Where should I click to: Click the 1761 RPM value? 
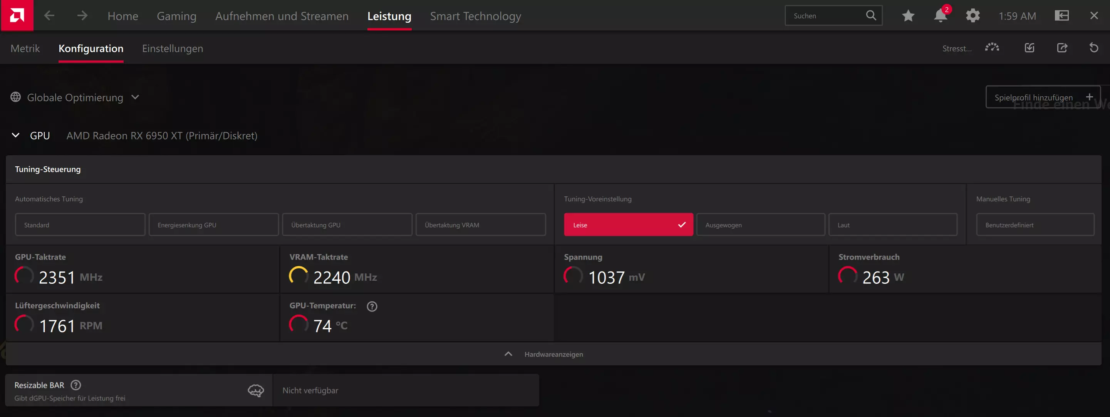pos(70,326)
